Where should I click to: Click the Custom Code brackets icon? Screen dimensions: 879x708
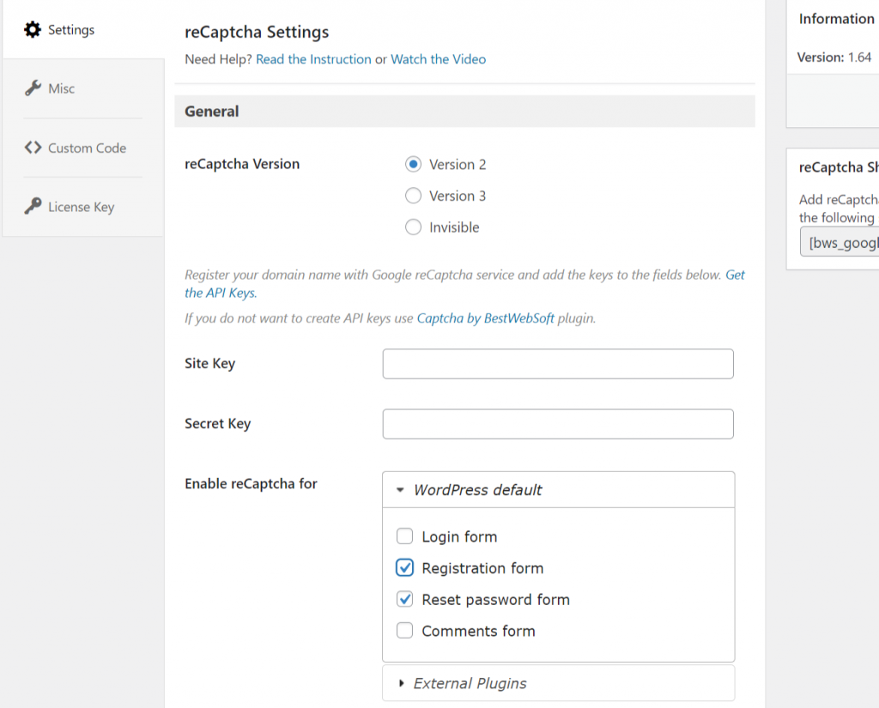pyautogui.click(x=33, y=148)
